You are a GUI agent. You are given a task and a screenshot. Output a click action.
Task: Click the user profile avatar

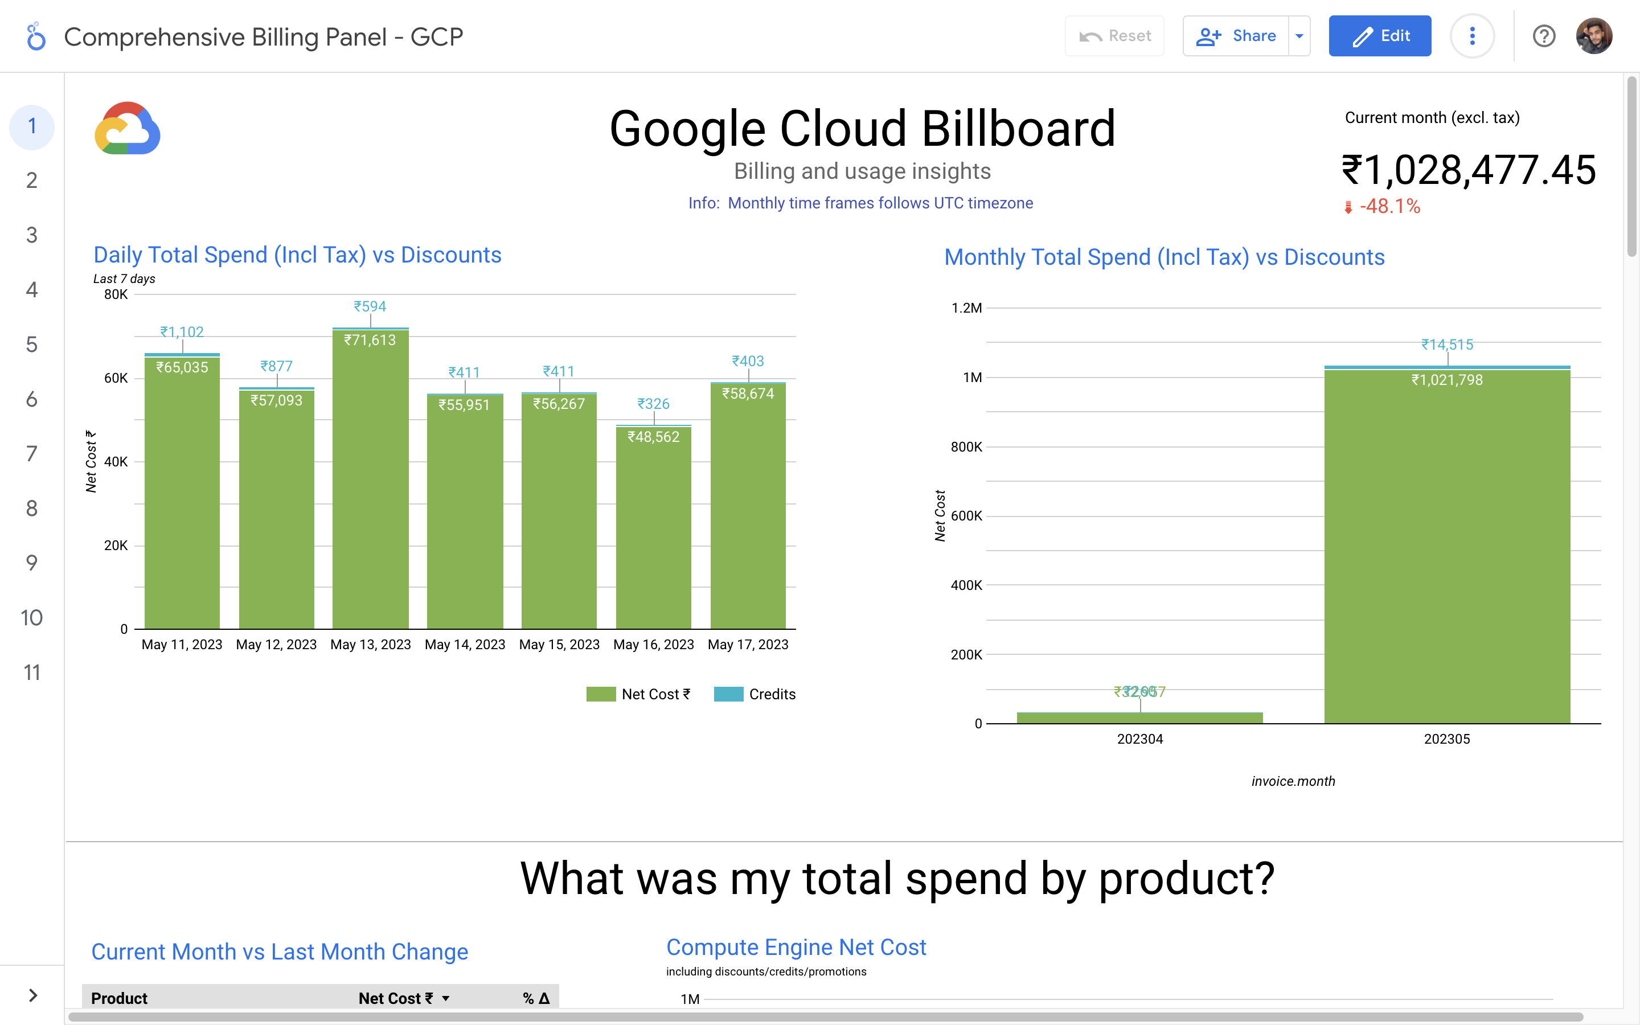tap(1593, 36)
